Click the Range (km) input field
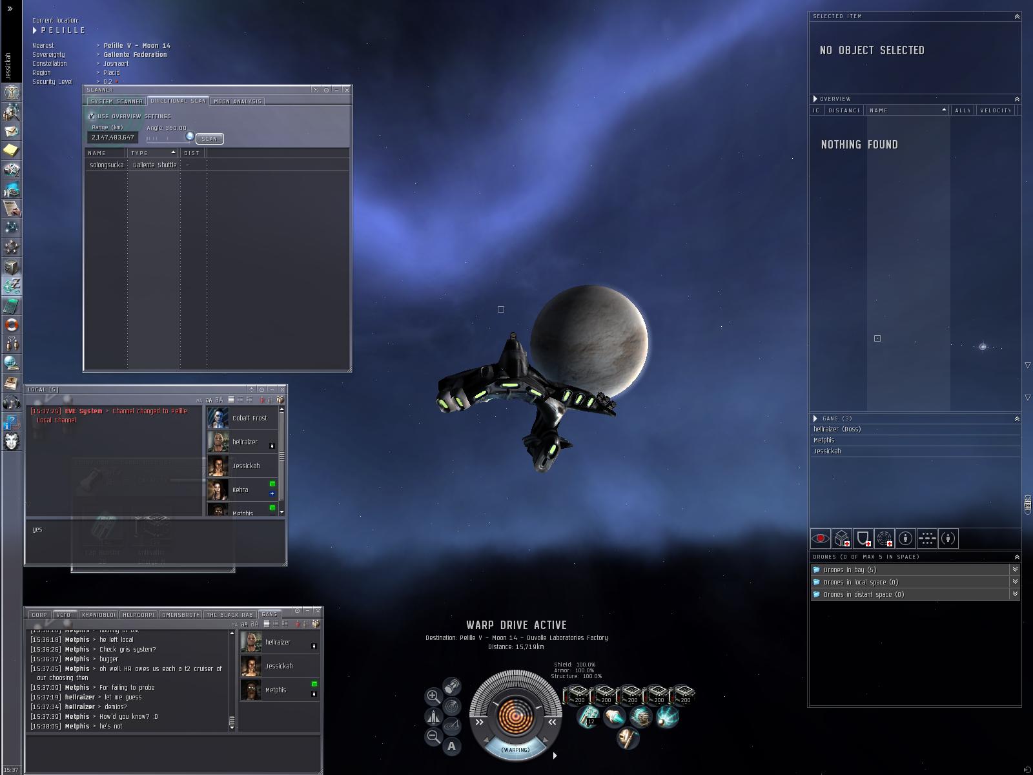This screenshot has width=1033, height=775. pos(113,138)
